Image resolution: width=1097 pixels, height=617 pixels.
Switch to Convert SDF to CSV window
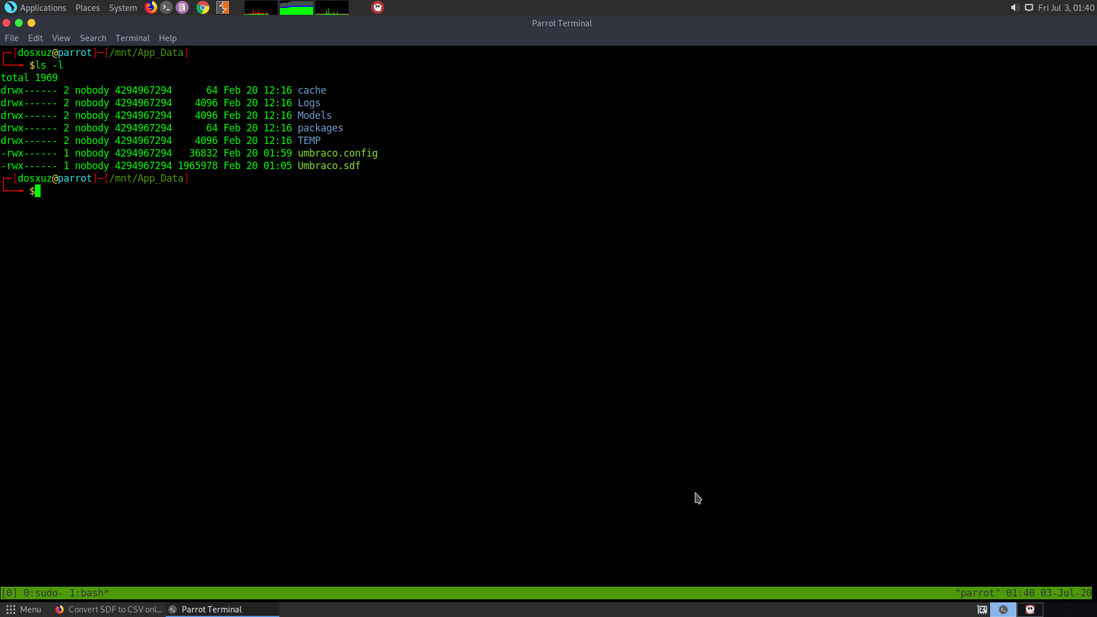tap(109, 610)
